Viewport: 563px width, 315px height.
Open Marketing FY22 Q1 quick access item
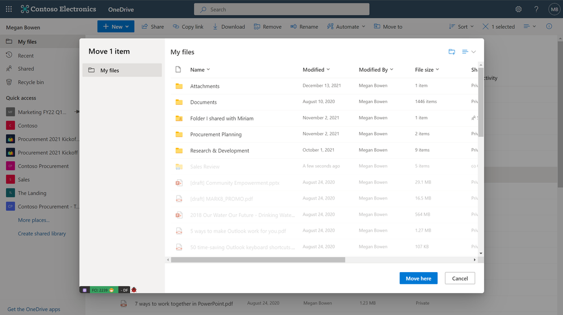pos(42,112)
